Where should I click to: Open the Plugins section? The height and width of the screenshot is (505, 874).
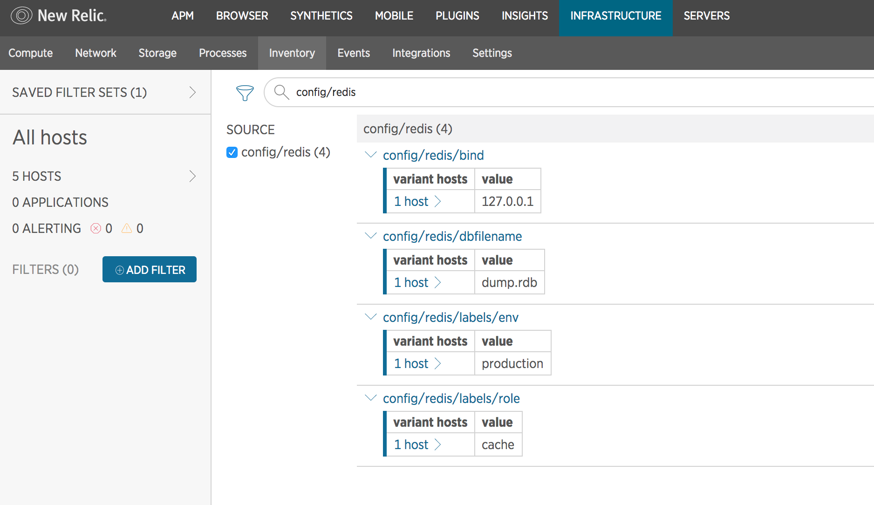[457, 16]
